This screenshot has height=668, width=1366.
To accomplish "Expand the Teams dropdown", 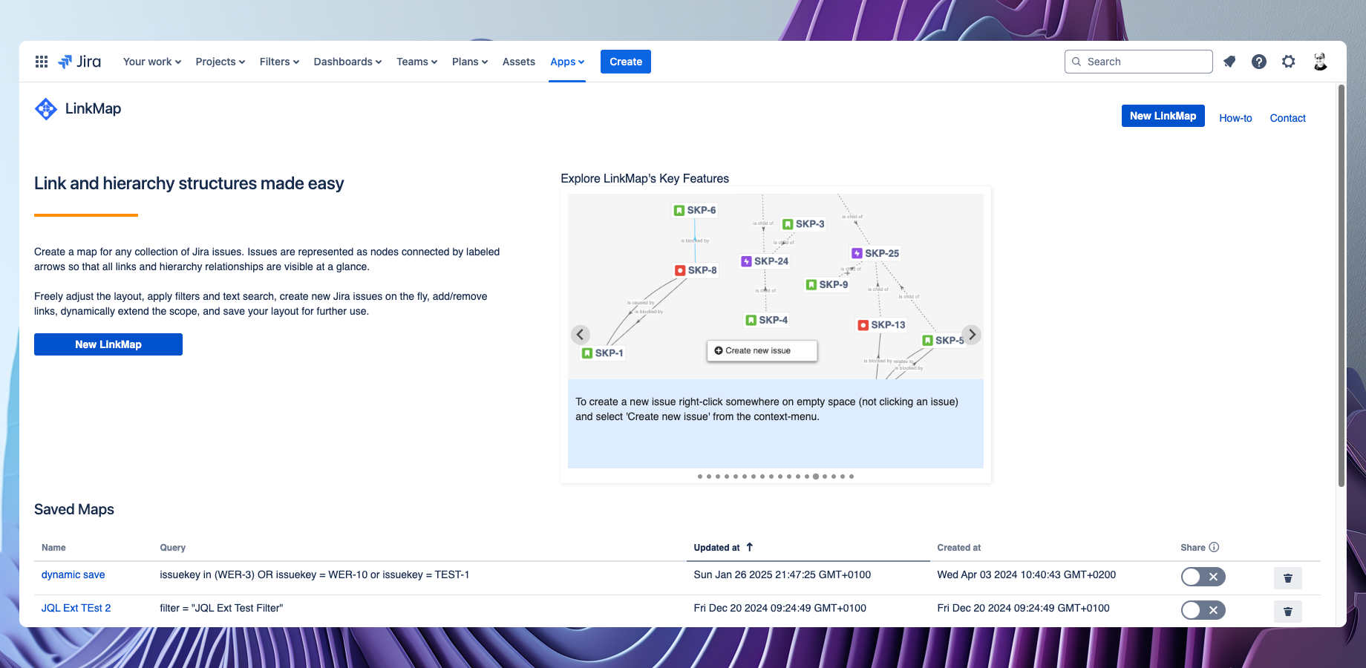I will point(416,62).
